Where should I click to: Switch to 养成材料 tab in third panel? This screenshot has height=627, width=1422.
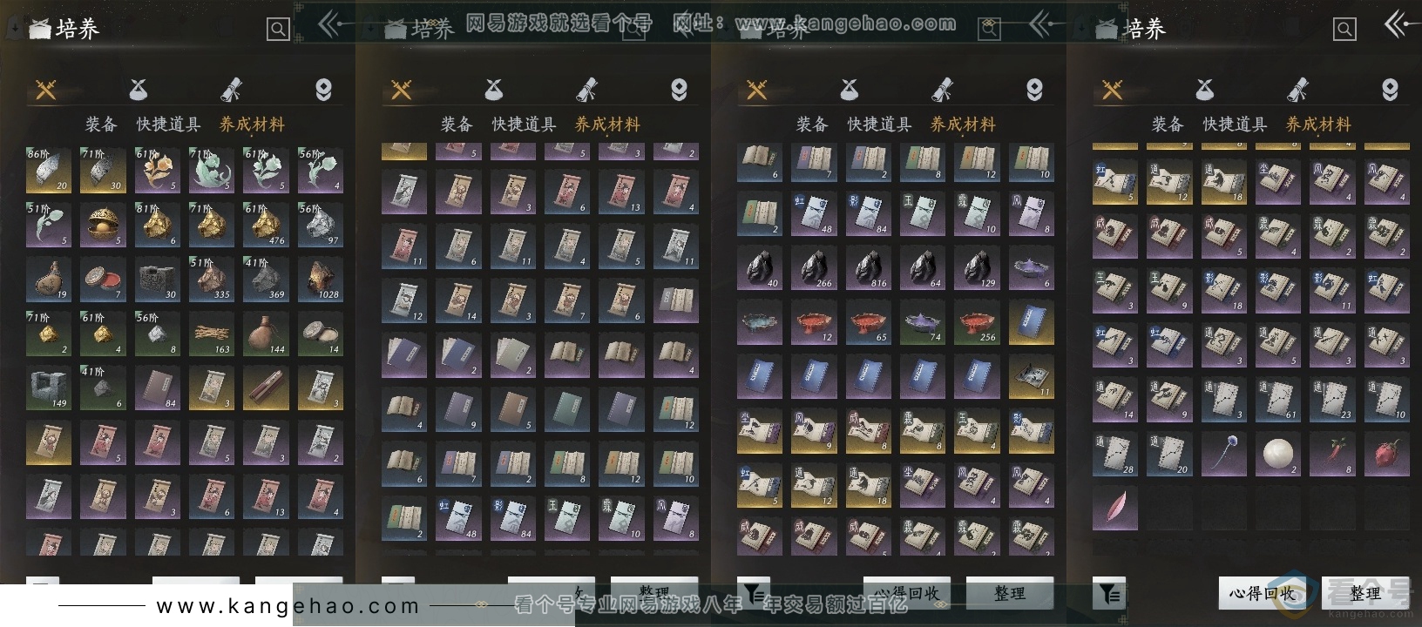(x=963, y=125)
